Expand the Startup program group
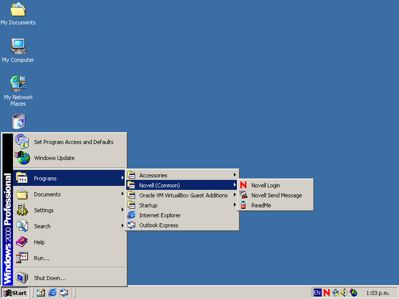Image resolution: width=399 pixels, height=299 pixels. pos(182,205)
